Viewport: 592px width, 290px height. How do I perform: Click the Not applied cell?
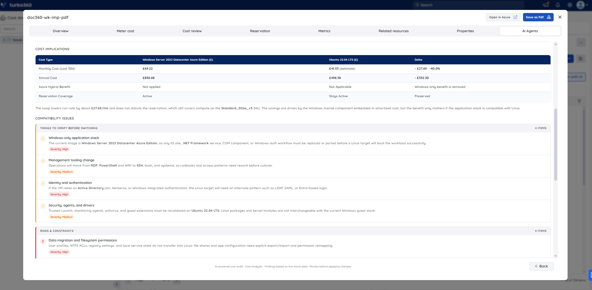(x=152, y=87)
